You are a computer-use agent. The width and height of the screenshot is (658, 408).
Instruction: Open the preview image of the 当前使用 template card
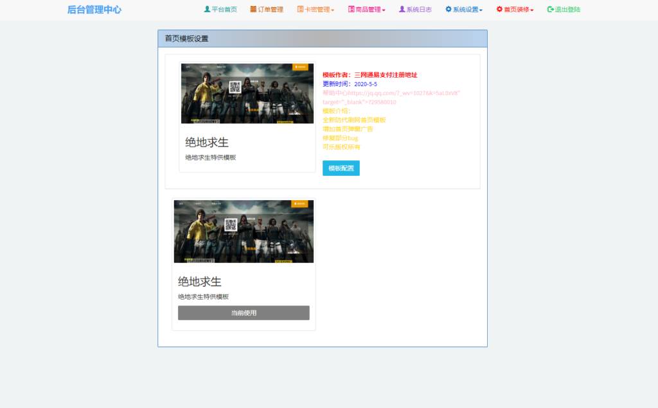[244, 231]
